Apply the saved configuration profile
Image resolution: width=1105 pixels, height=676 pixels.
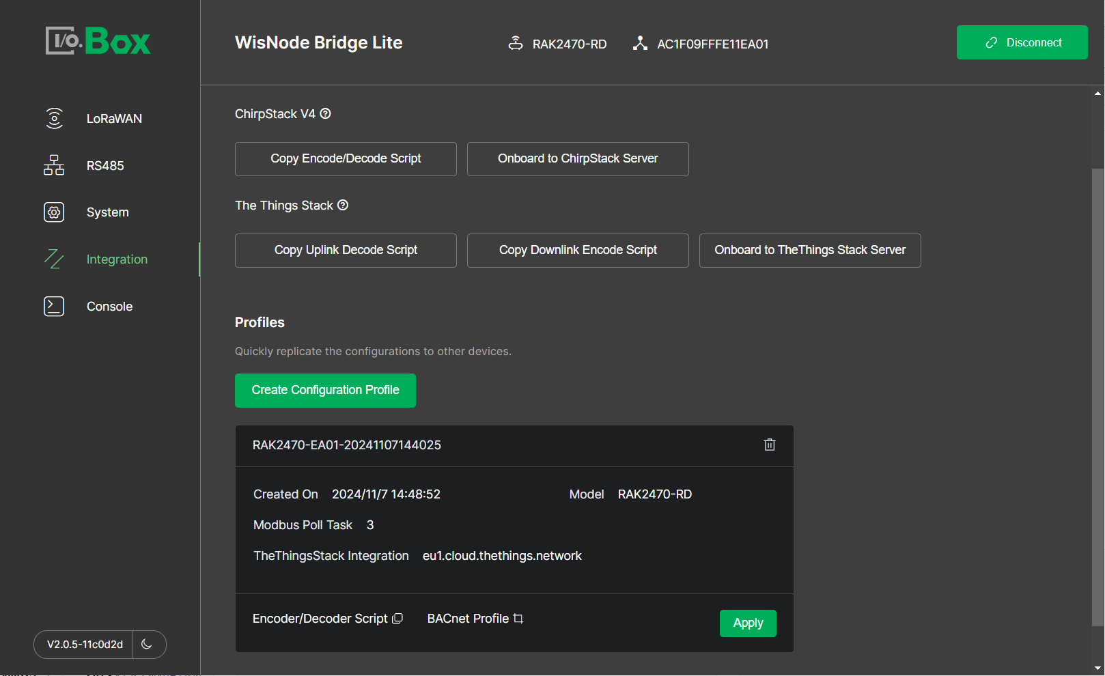[x=748, y=623]
